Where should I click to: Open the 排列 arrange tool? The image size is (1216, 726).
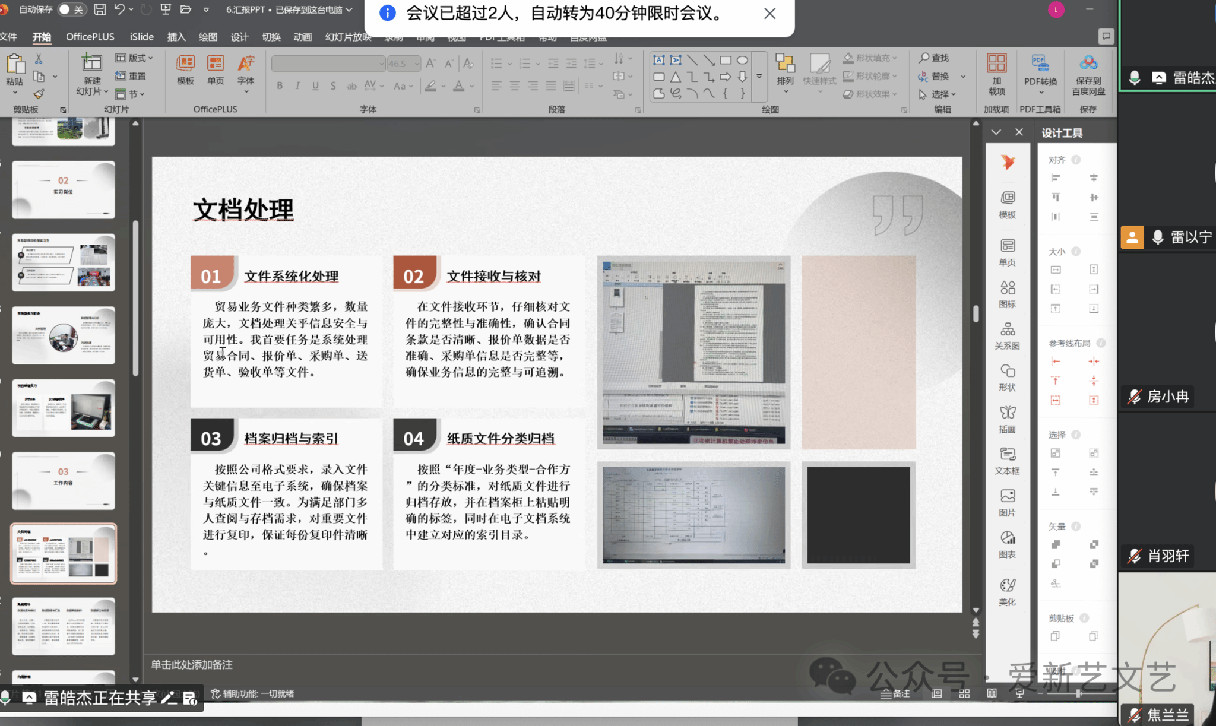785,69
